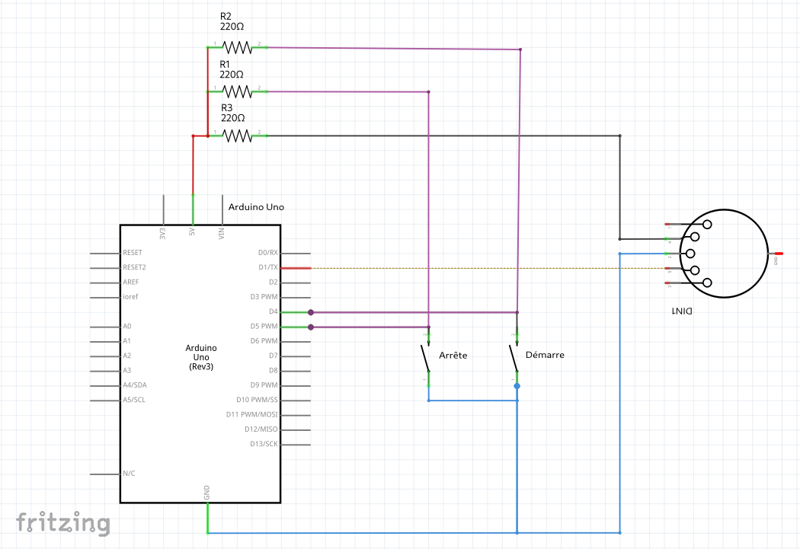The width and height of the screenshot is (800, 549).
Task: Select the Arrête switch symbol
Action: tap(427, 359)
